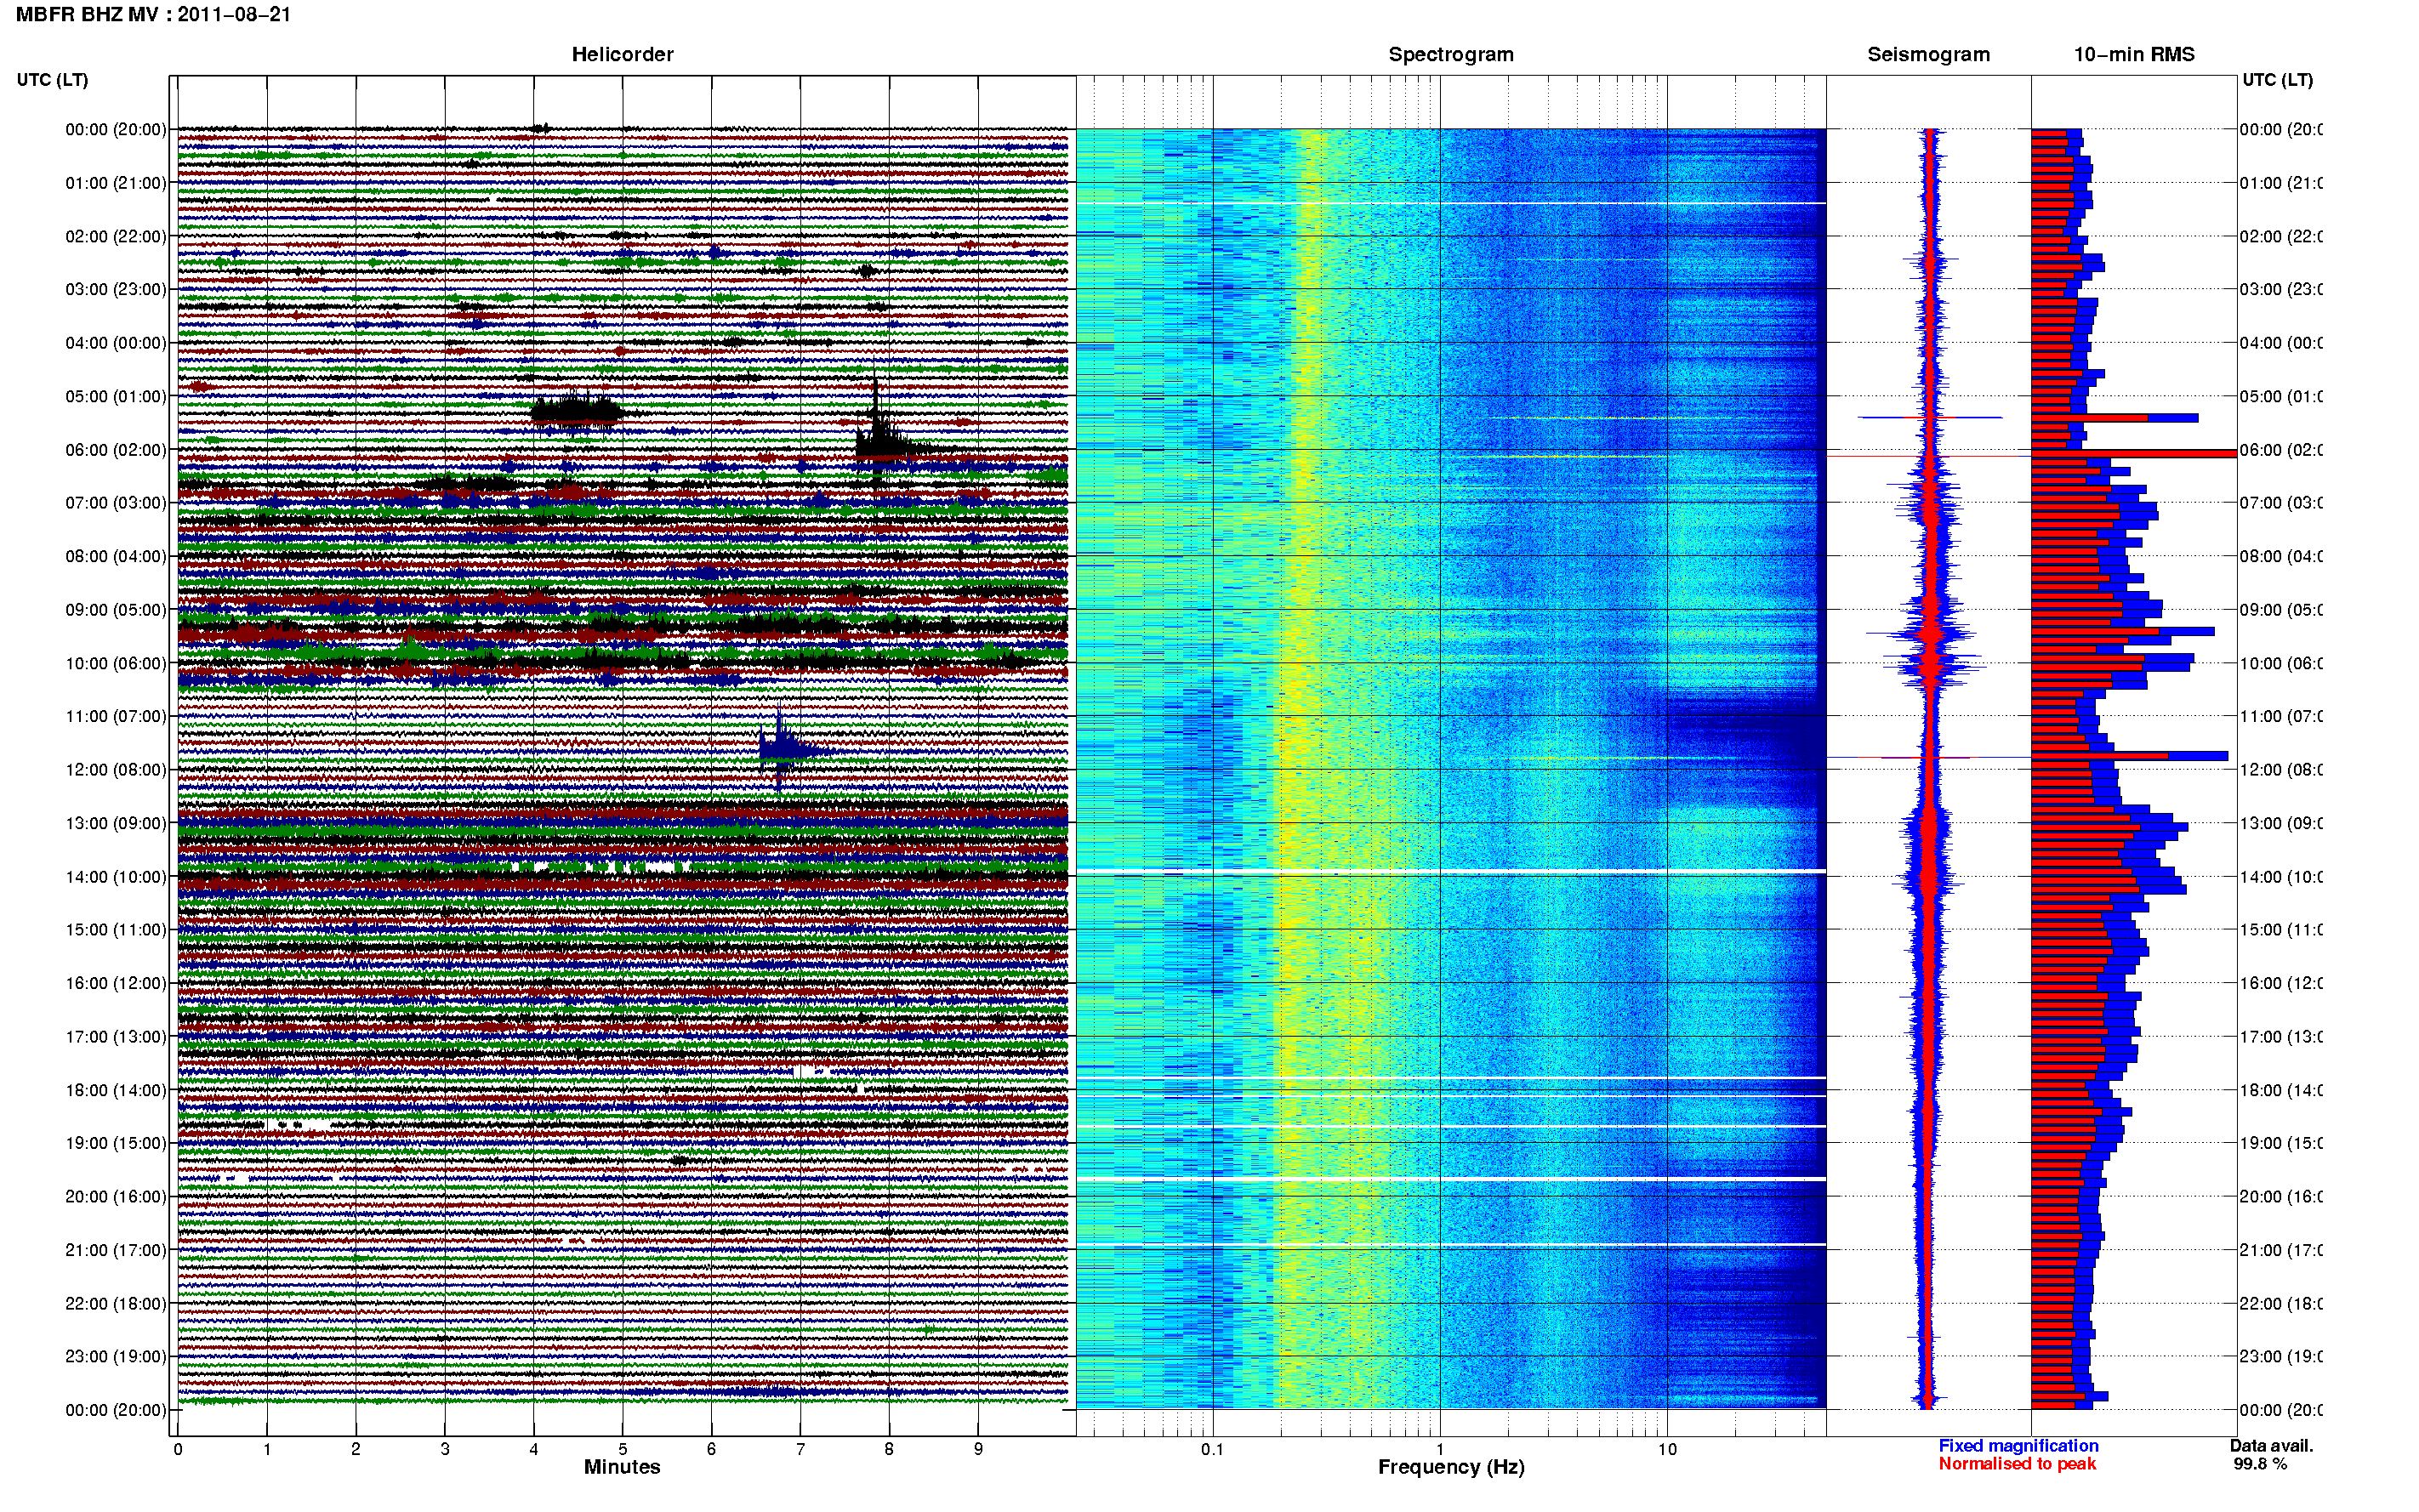Select the "2" tick on Minutes axis

pyautogui.click(x=356, y=1449)
